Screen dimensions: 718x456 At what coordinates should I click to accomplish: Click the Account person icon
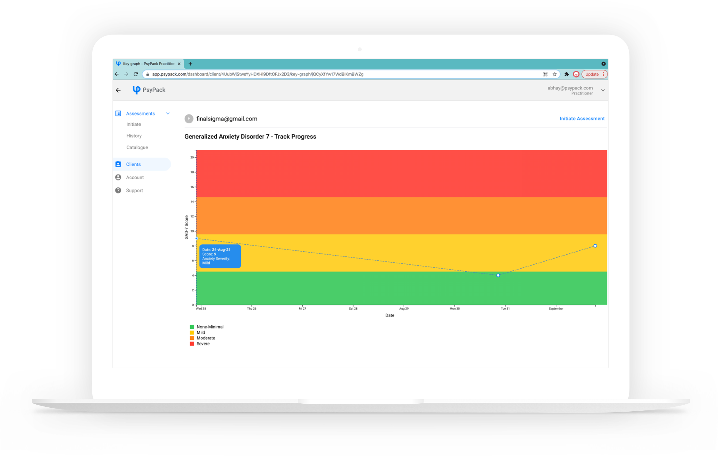pos(118,177)
